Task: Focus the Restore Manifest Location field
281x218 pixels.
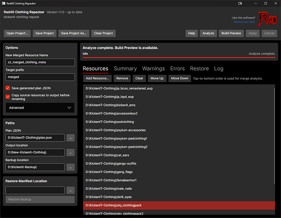Action: 35,191
